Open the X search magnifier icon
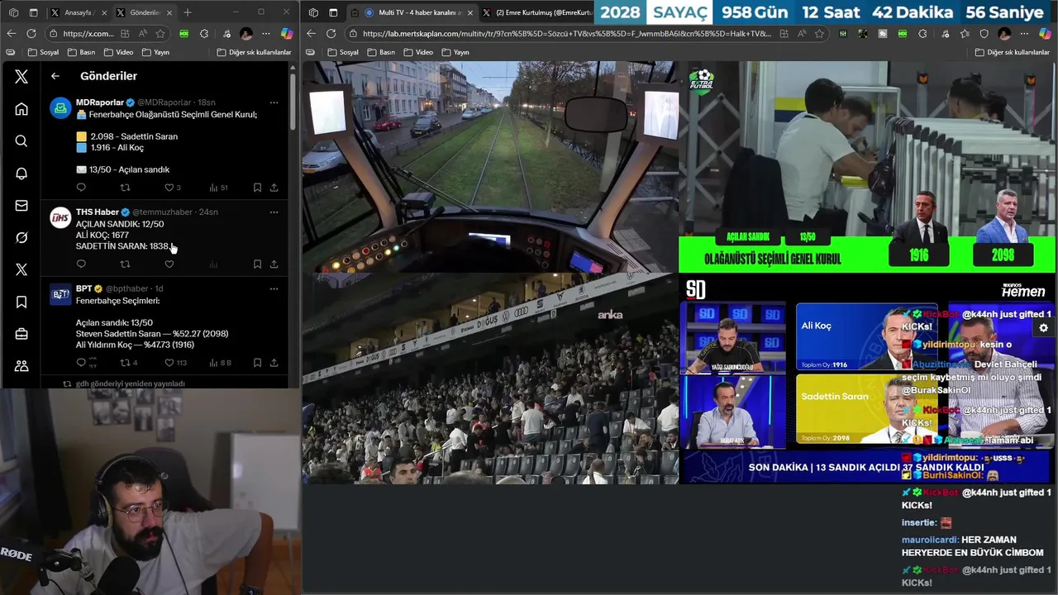The height and width of the screenshot is (595, 1058). pyautogui.click(x=21, y=140)
